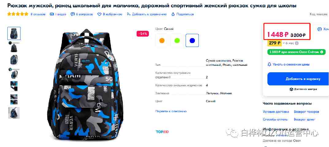Viewport: 329px width, 147px height.
Task: Click the share icon
Action: (173, 14)
